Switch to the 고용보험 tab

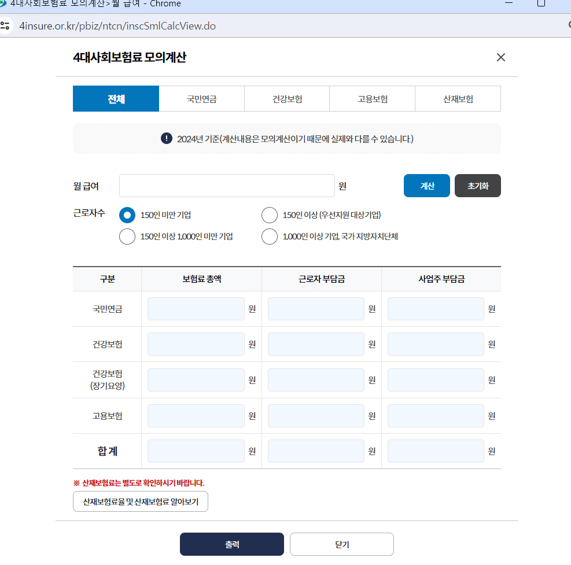pyautogui.click(x=372, y=98)
